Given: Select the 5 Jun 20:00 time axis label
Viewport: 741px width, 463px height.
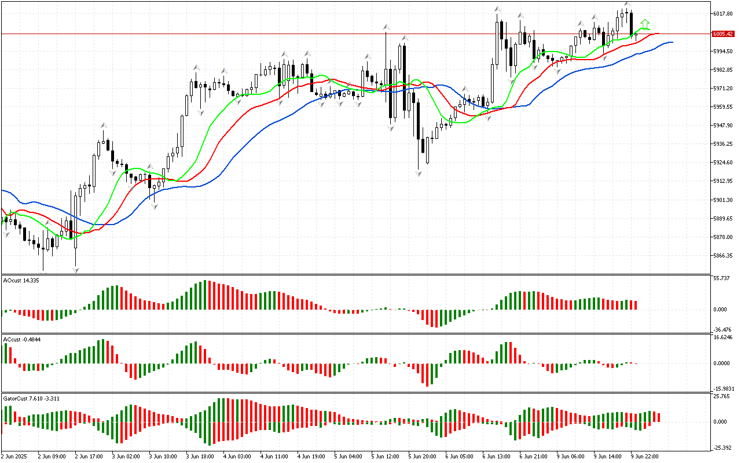Looking at the screenshot, I should 421,456.
